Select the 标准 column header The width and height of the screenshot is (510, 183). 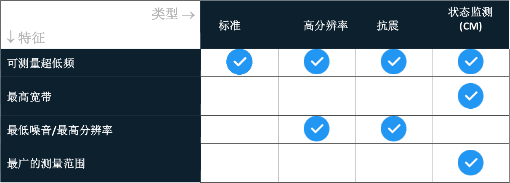pyautogui.click(x=229, y=26)
